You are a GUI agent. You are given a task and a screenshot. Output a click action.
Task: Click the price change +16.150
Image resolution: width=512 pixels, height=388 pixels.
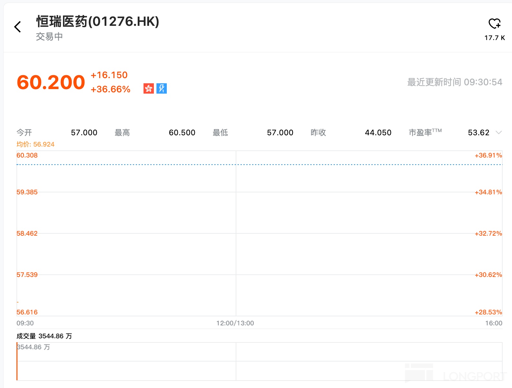[x=109, y=75]
